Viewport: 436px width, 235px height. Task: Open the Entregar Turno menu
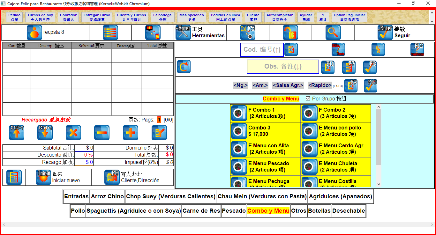coord(97,17)
